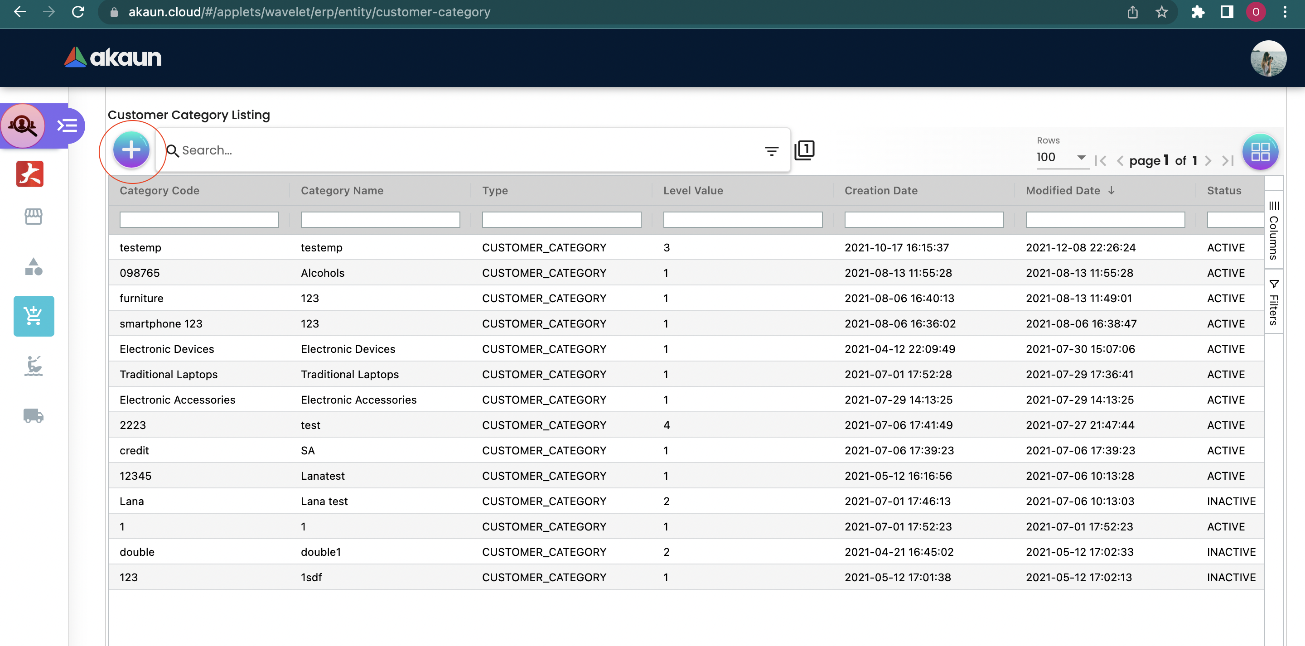Open the Columns side panel tab
The image size is (1305, 646).
[x=1274, y=230]
